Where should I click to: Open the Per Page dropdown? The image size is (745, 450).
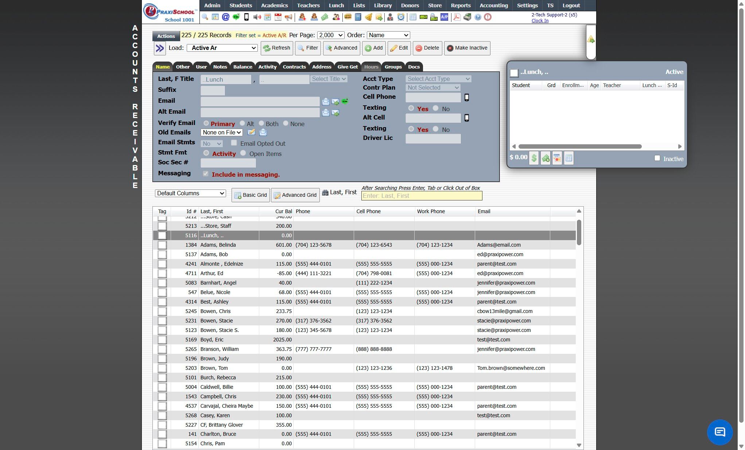[x=330, y=35]
